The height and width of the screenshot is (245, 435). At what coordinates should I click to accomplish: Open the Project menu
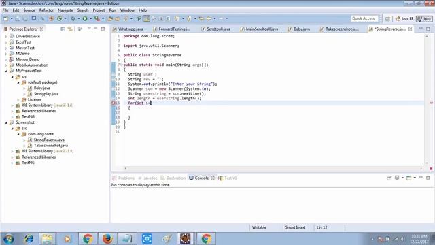(99, 10)
